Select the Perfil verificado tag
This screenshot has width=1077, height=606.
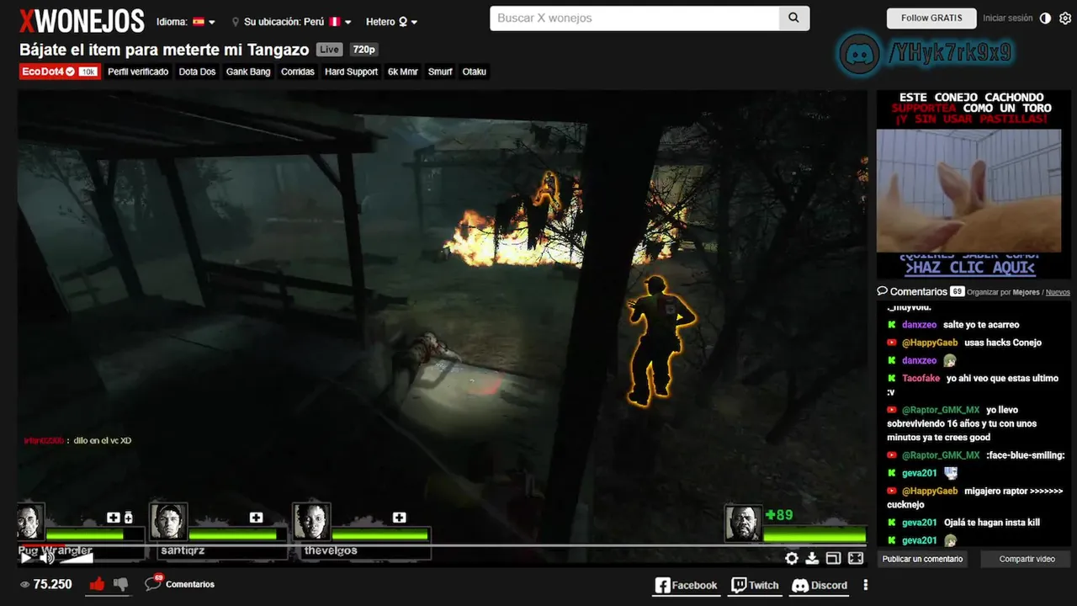coord(138,72)
